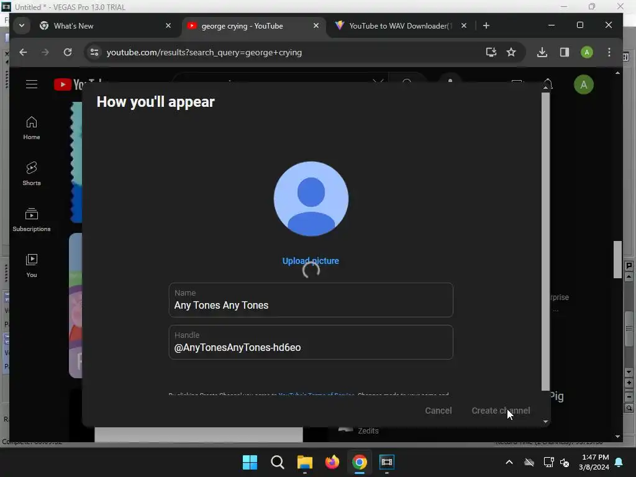This screenshot has height=477, width=636.
Task: Toggle Chrome side panel
Action: coord(564,52)
